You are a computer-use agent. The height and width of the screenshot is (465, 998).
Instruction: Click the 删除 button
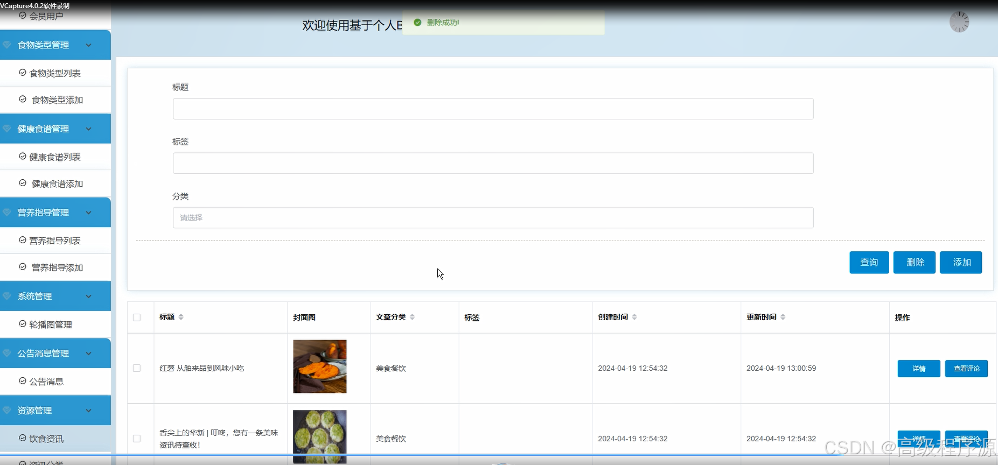click(x=915, y=262)
